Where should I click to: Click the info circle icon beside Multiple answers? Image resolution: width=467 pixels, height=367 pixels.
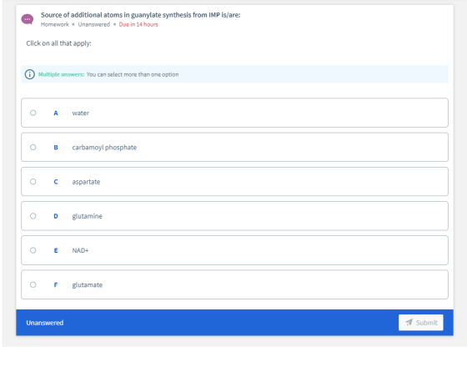29,74
